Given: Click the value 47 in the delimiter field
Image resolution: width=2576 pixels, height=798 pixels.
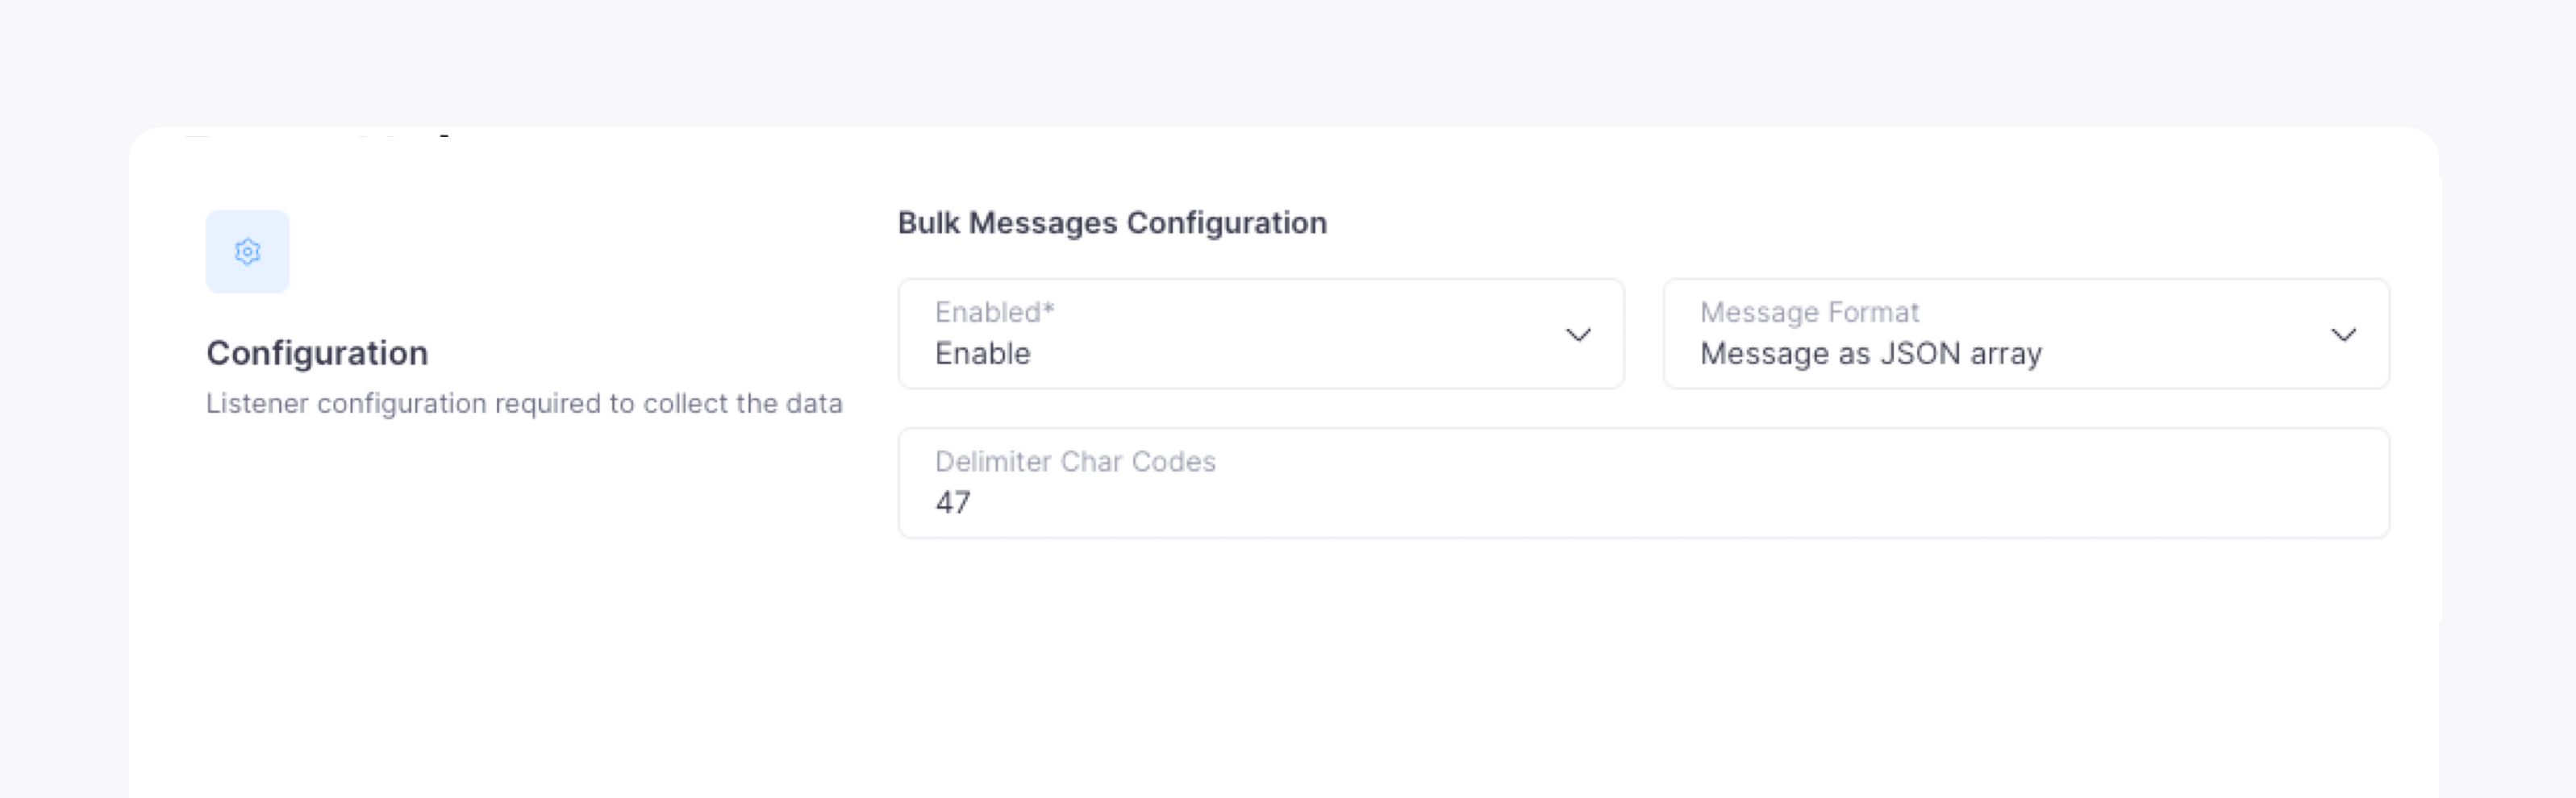Looking at the screenshot, I should [x=953, y=502].
